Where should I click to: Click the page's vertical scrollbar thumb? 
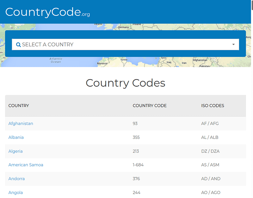point(252,5)
